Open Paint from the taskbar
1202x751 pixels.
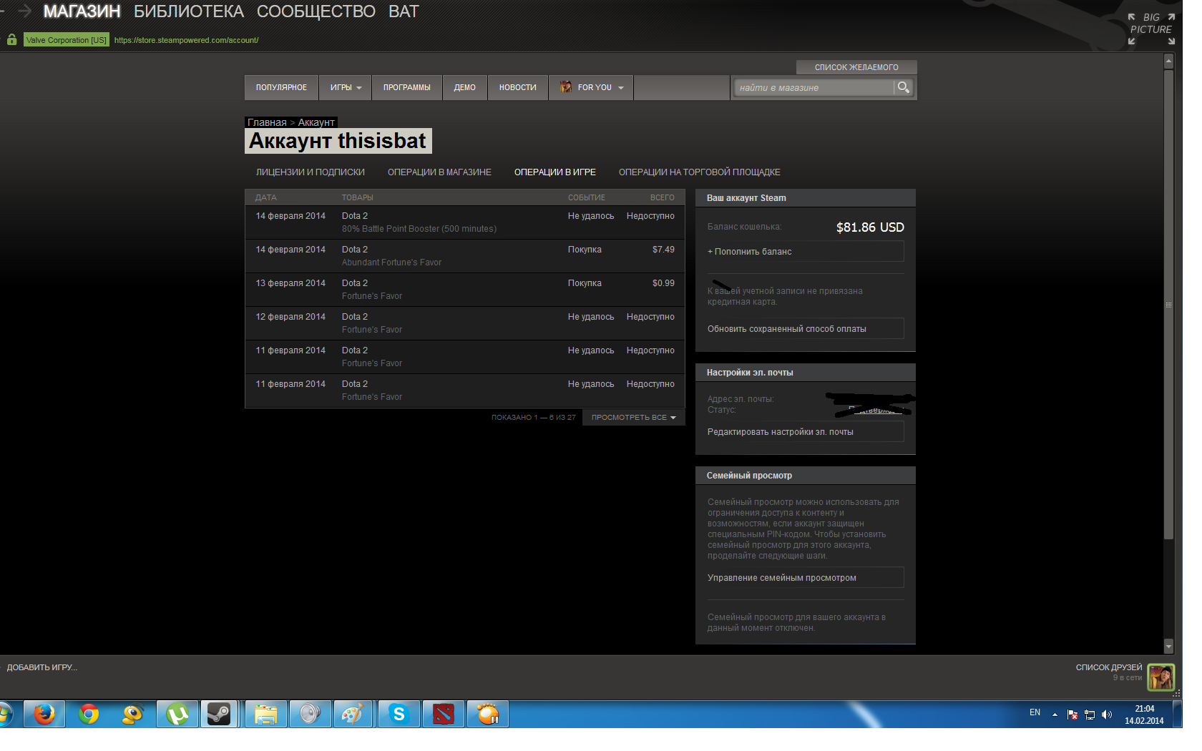353,714
